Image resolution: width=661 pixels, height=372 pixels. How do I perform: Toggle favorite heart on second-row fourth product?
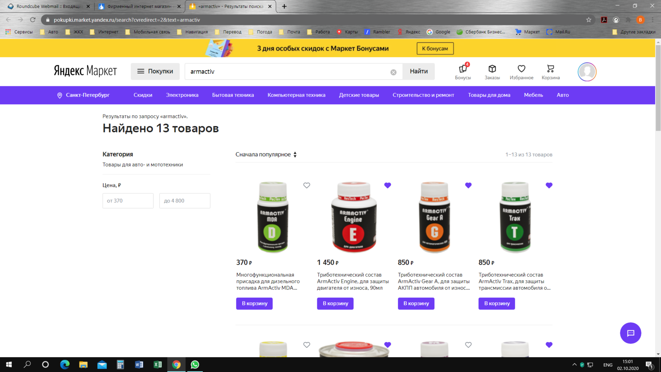pyautogui.click(x=549, y=345)
